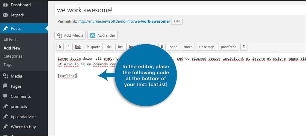The height and width of the screenshot is (136, 306).
Task: Open Tags under Posts
Action: [x=8, y=64]
